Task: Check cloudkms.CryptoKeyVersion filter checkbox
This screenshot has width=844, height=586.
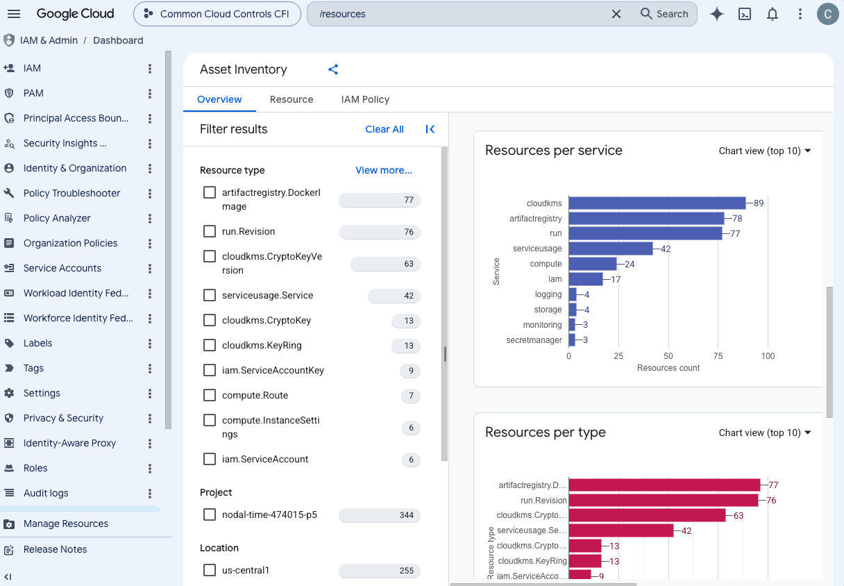Action: tap(210, 256)
